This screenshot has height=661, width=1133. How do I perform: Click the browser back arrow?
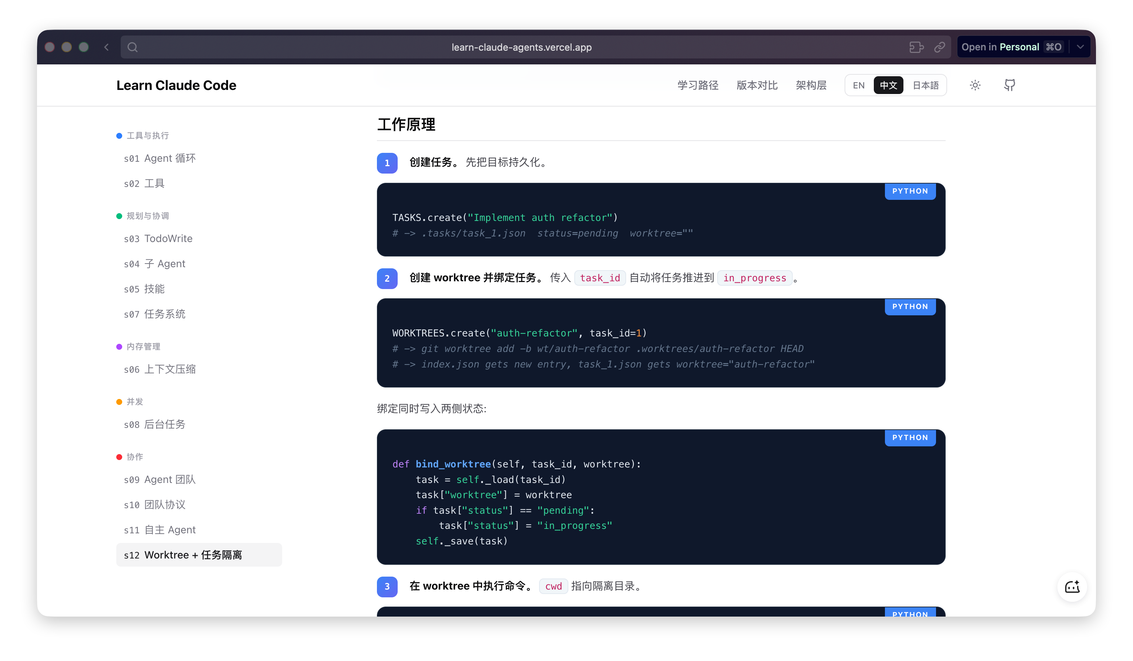pos(107,47)
